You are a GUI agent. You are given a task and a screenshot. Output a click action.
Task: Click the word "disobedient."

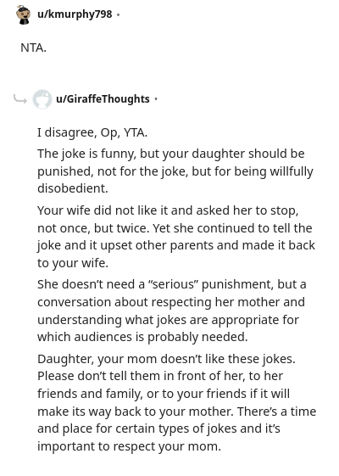point(73,188)
